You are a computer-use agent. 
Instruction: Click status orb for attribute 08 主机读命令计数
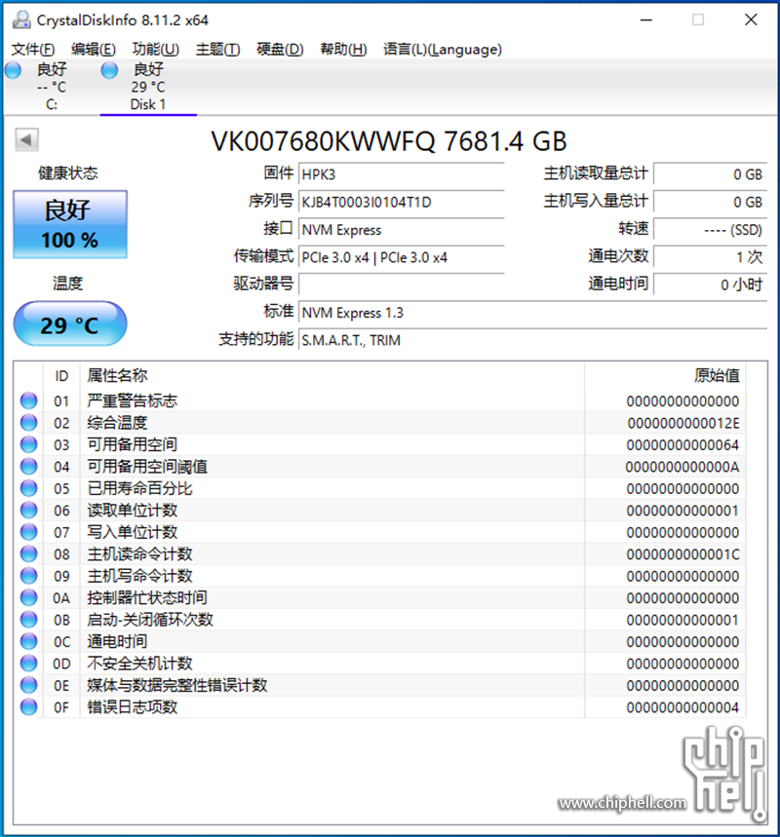[29, 553]
